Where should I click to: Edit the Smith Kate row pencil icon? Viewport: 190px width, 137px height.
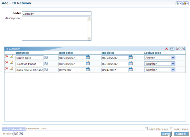12,56
